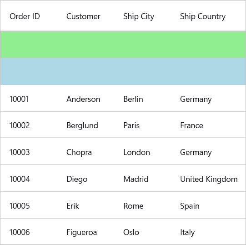Click the United Kingdom country cell
246x245 pixels.
pyautogui.click(x=208, y=178)
